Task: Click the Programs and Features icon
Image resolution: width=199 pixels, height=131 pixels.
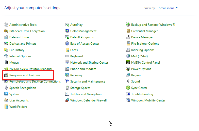Action: [6, 75]
